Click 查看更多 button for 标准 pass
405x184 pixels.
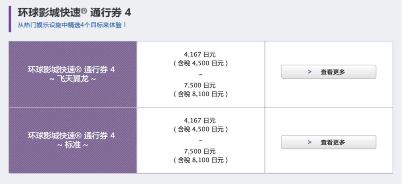pos(328,142)
